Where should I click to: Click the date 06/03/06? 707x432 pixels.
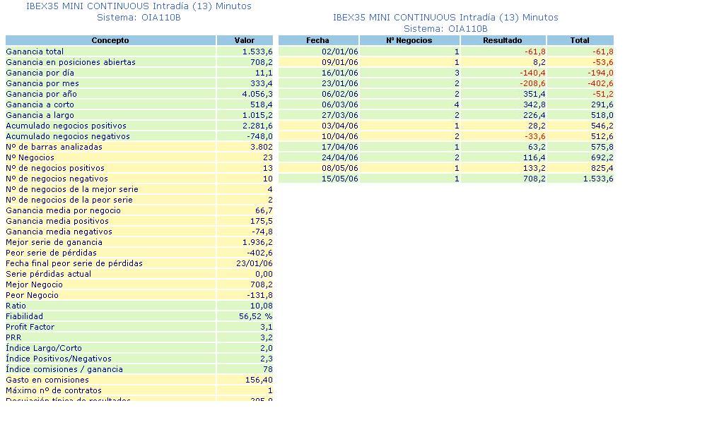tap(340, 104)
